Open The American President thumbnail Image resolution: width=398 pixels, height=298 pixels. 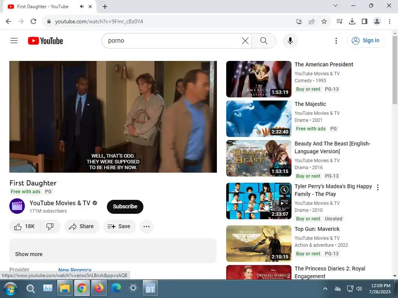pyautogui.click(x=258, y=79)
